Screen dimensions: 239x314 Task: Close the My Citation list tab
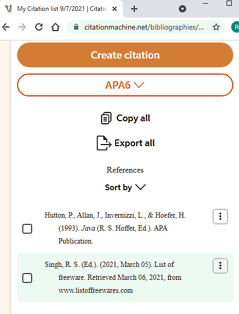point(115,9)
